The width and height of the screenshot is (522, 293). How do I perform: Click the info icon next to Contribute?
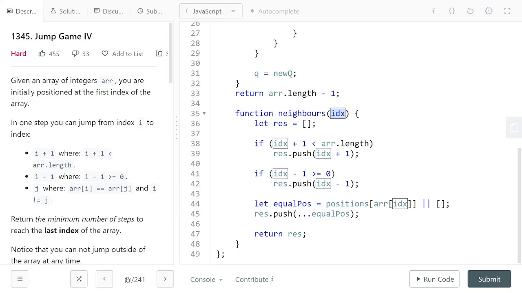coord(272,279)
